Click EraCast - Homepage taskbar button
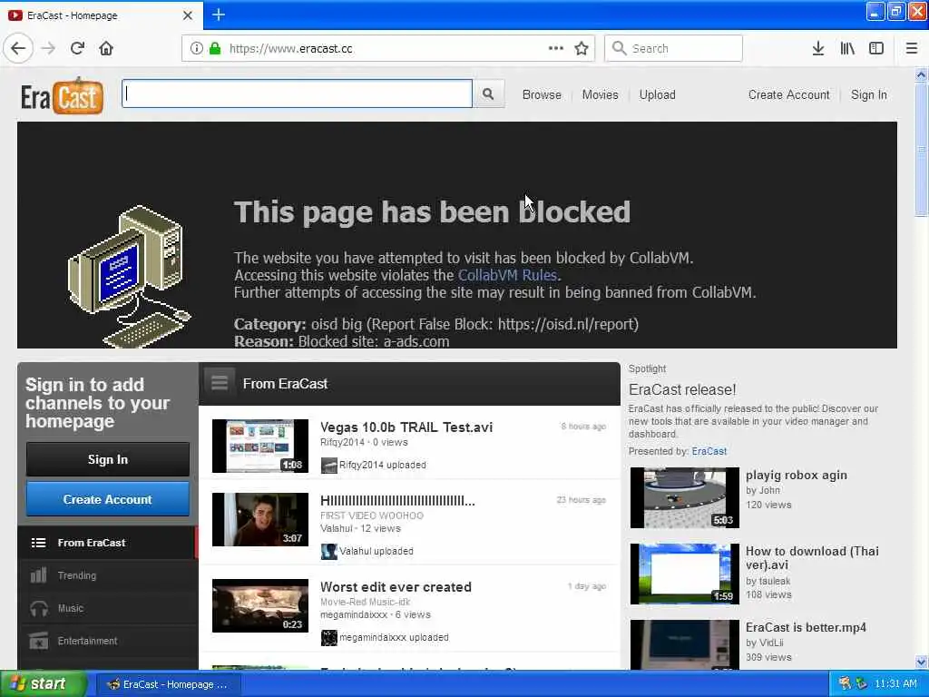Viewport: 929px width, 697px height. tap(169, 684)
